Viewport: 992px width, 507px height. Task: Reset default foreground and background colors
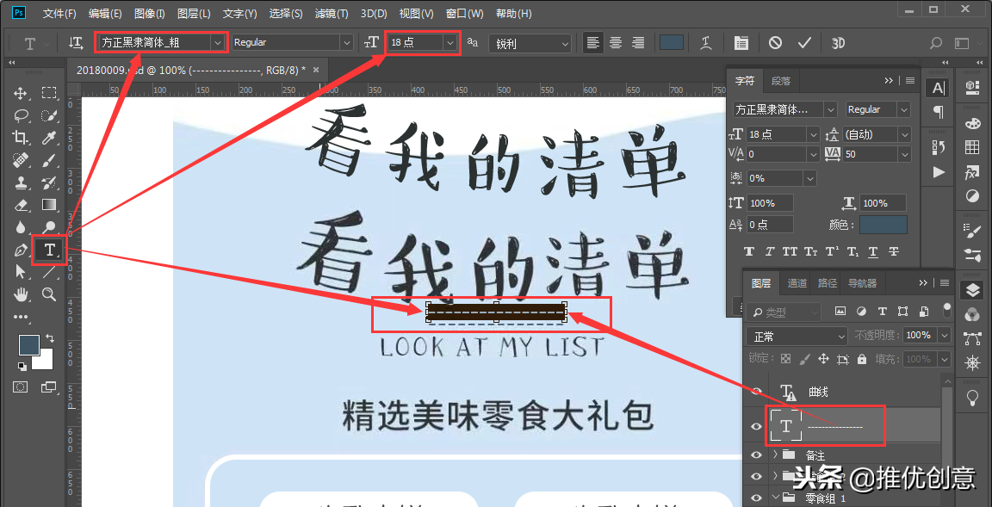tap(22, 366)
